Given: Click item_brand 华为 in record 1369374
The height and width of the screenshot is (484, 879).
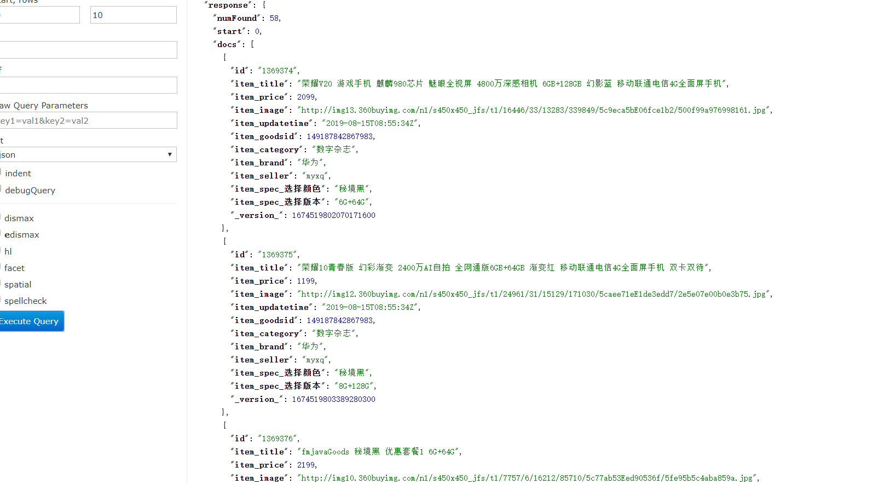Looking at the screenshot, I should 310,163.
